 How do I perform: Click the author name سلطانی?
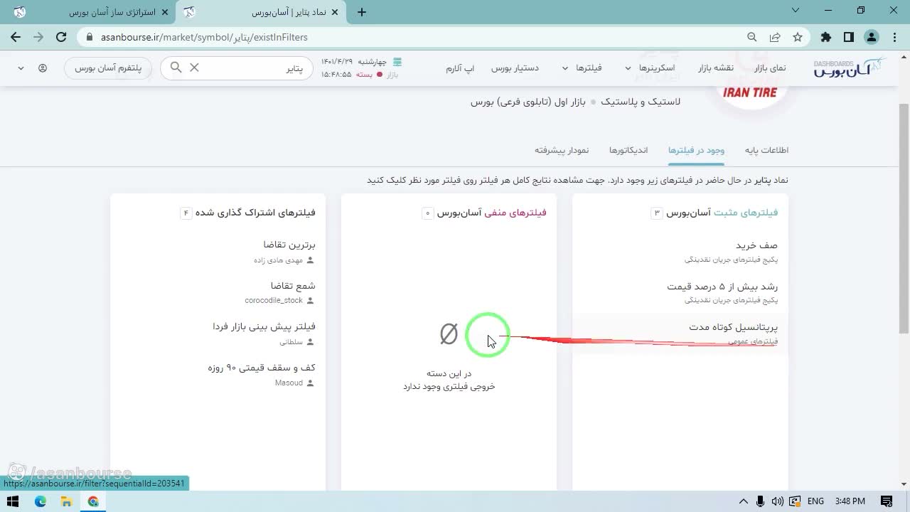[x=291, y=342]
